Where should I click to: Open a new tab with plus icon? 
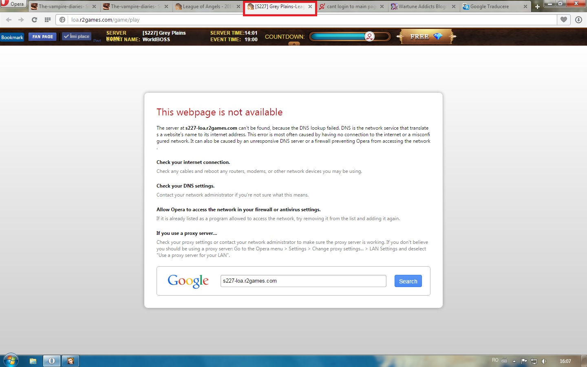[537, 7]
